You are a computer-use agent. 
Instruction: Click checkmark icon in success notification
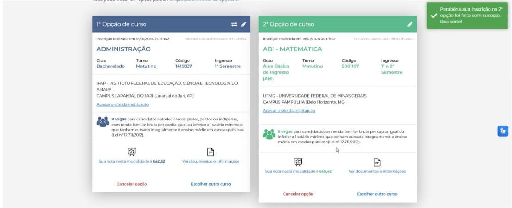click(434, 16)
